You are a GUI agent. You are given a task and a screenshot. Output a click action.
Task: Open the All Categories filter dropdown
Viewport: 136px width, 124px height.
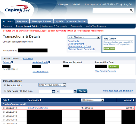click(92, 100)
